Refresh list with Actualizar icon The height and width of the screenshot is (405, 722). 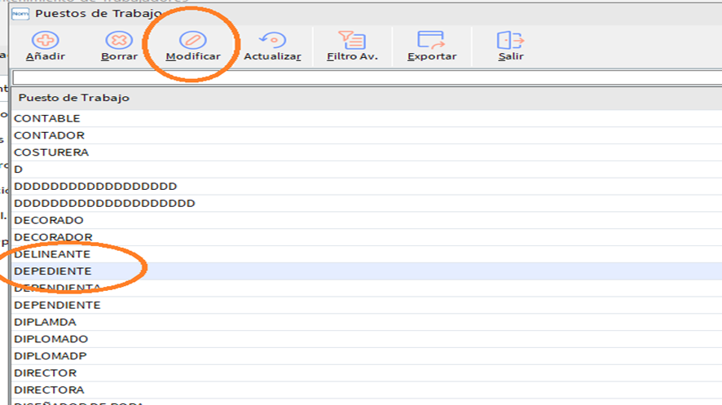[273, 40]
